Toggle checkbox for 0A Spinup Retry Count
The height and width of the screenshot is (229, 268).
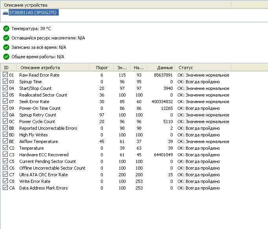point(5,114)
